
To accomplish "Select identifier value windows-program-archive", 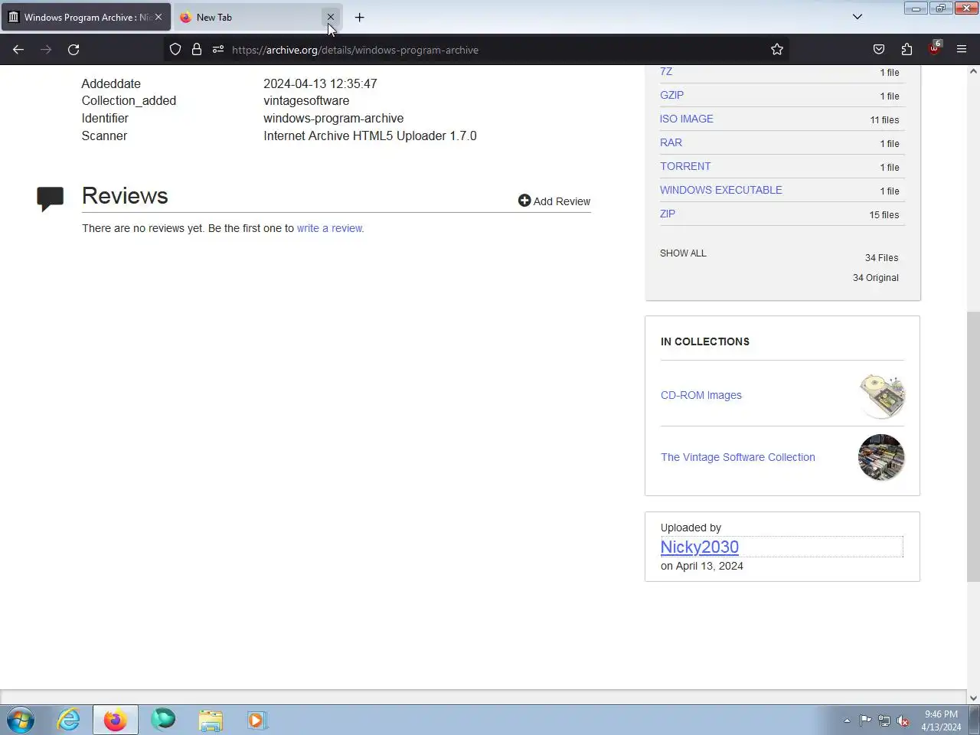I will click(x=334, y=118).
